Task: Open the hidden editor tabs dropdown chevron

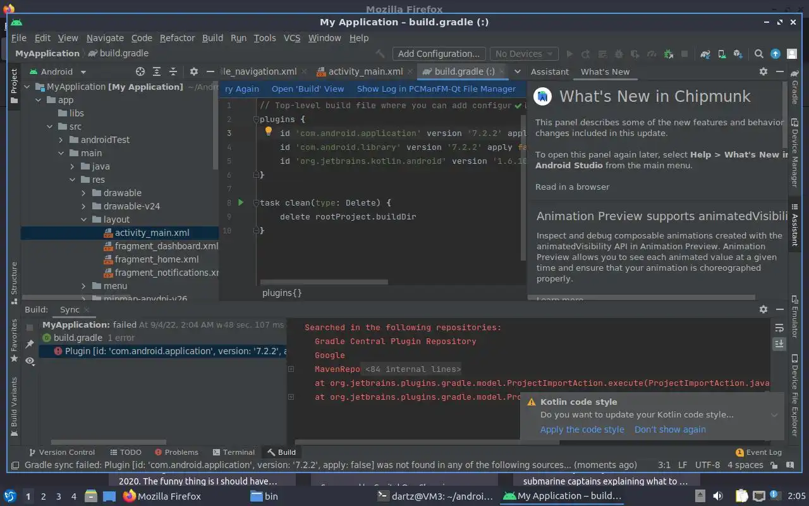Action: click(517, 71)
